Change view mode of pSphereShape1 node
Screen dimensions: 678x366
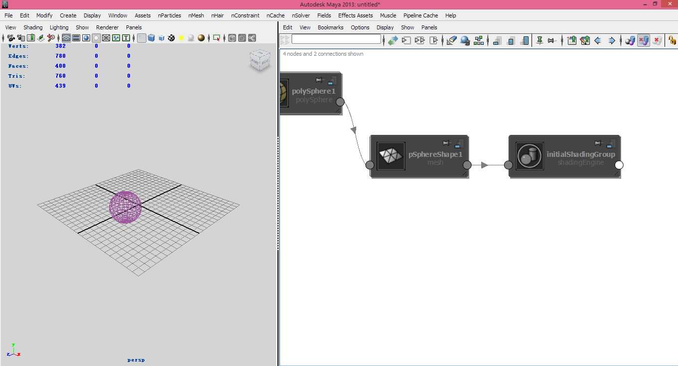[x=459, y=143]
